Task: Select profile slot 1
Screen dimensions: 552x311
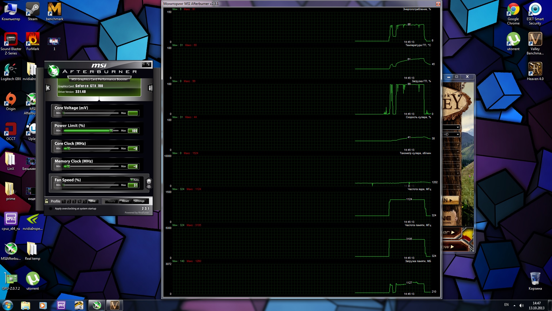Action: pyautogui.click(x=64, y=201)
